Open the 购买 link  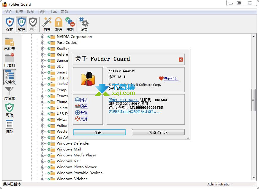pos(84,106)
